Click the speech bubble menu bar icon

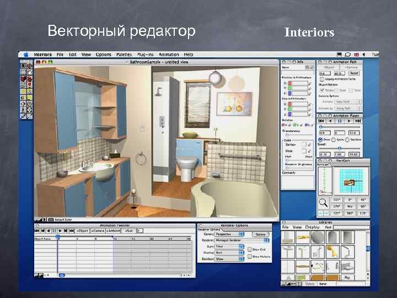point(347,55)
